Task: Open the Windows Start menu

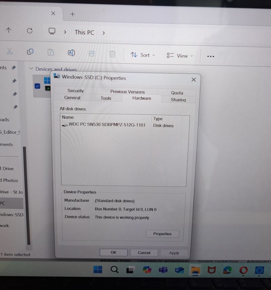Action: point(98,269)
